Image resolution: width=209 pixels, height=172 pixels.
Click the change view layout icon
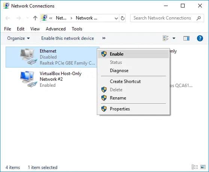[166, 38]
